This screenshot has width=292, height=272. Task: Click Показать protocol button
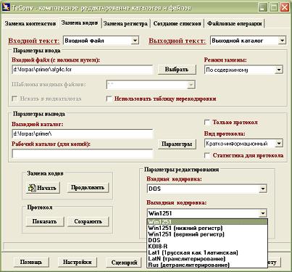[45, 221]
